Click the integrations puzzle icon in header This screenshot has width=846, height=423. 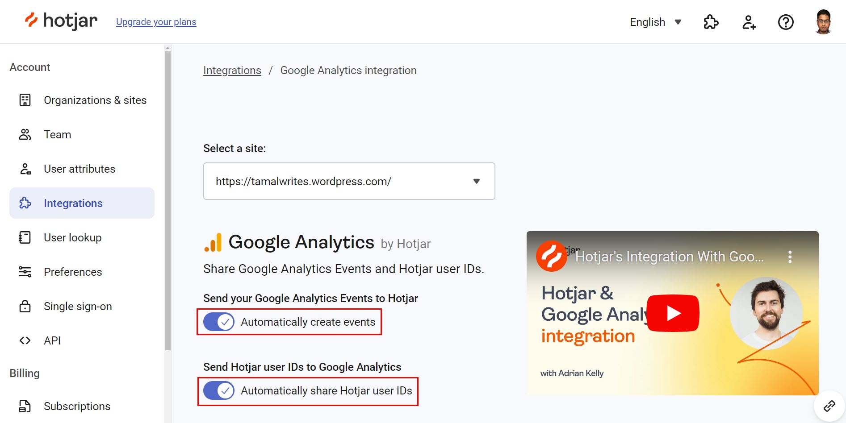(711, 22)
